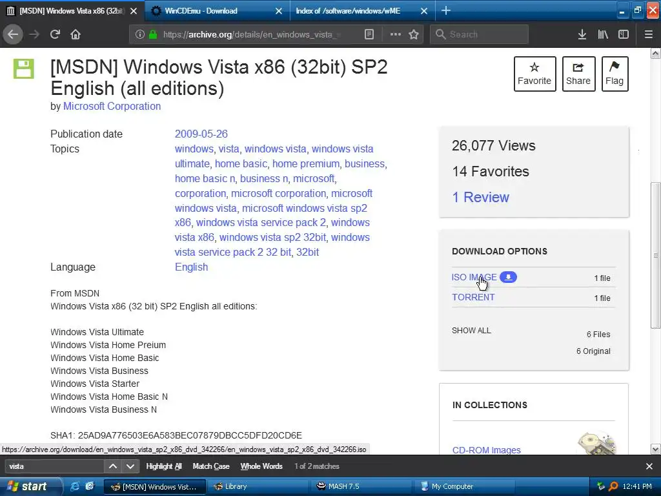Show site information icon in address bar
The image size is (661, 496).
click(140, 34)
